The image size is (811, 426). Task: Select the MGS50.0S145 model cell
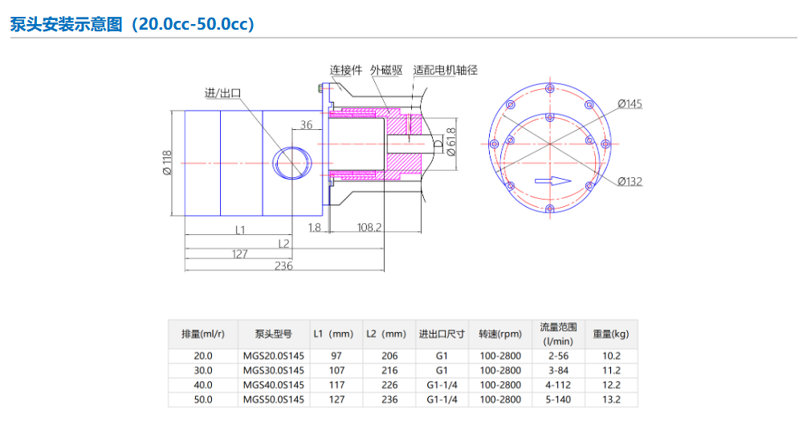pos(273,399)
